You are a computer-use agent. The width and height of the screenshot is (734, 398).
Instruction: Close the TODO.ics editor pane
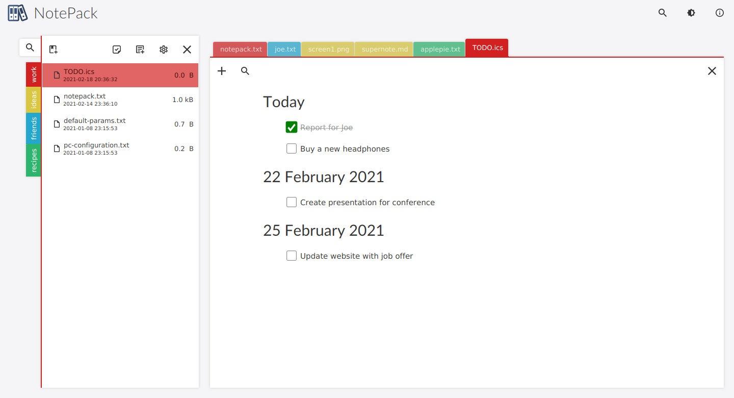(x=712, y=71)
